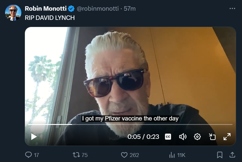
Task: View post analytics bar chart icon
Action: point(172,155)
